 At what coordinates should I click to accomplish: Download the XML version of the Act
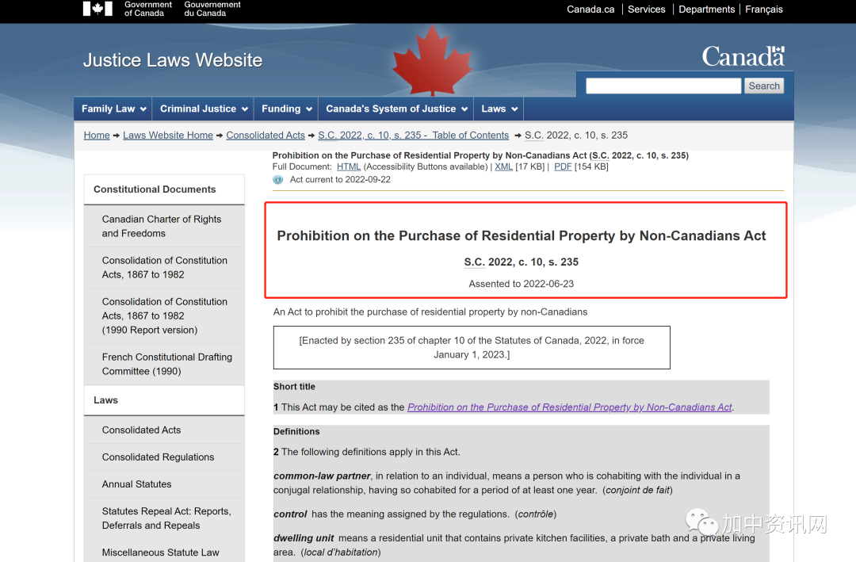(x=503, y=166)
